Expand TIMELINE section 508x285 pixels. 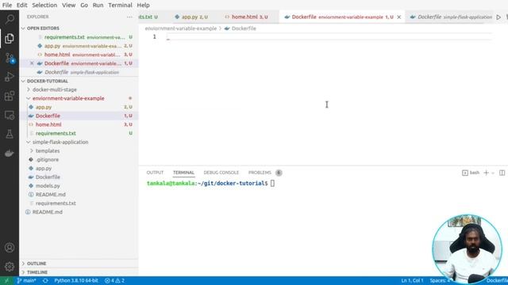(37, 272)
